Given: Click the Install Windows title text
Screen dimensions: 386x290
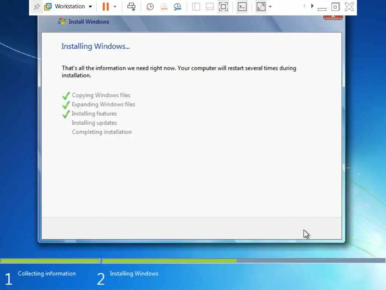Looking at the screenshot, I should click(89, 22).
